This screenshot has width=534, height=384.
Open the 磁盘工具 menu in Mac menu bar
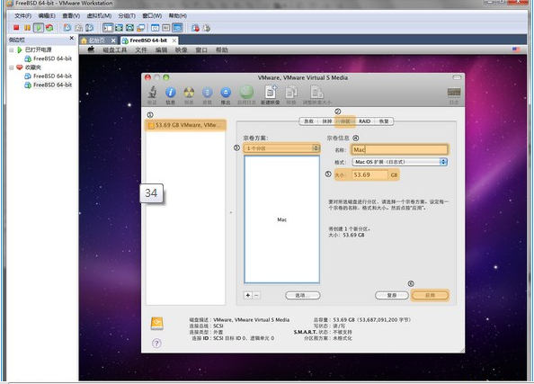tap(115, 50)
